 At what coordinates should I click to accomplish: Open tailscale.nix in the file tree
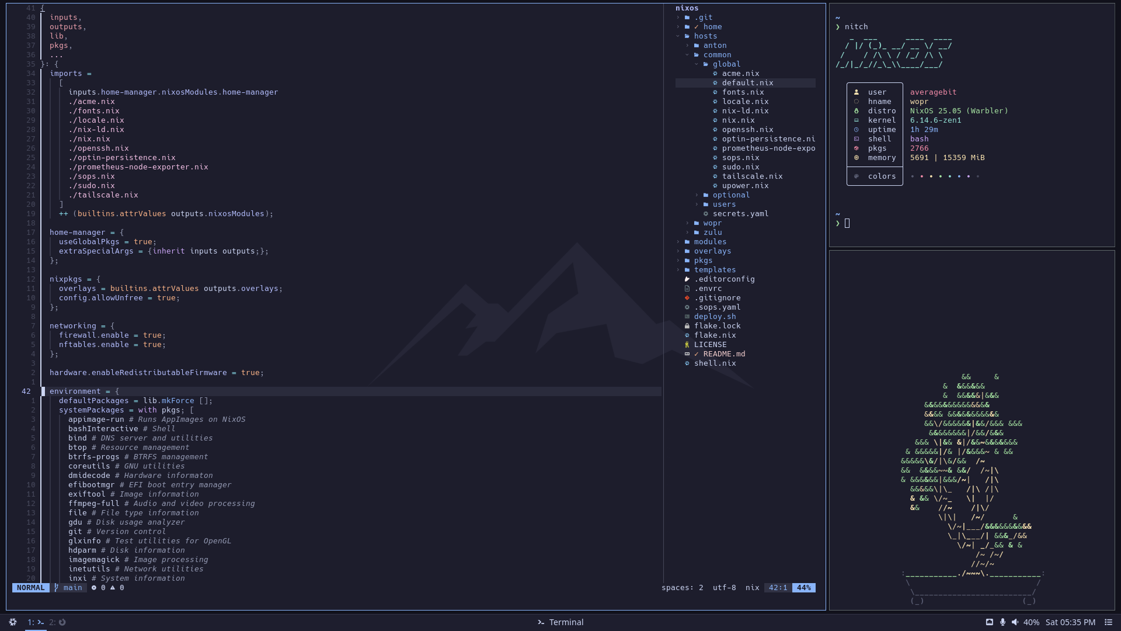pyautogui.click(x=751, y=176)
